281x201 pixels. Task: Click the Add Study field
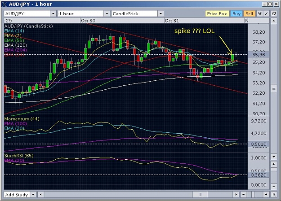click(x=17, y=194)
